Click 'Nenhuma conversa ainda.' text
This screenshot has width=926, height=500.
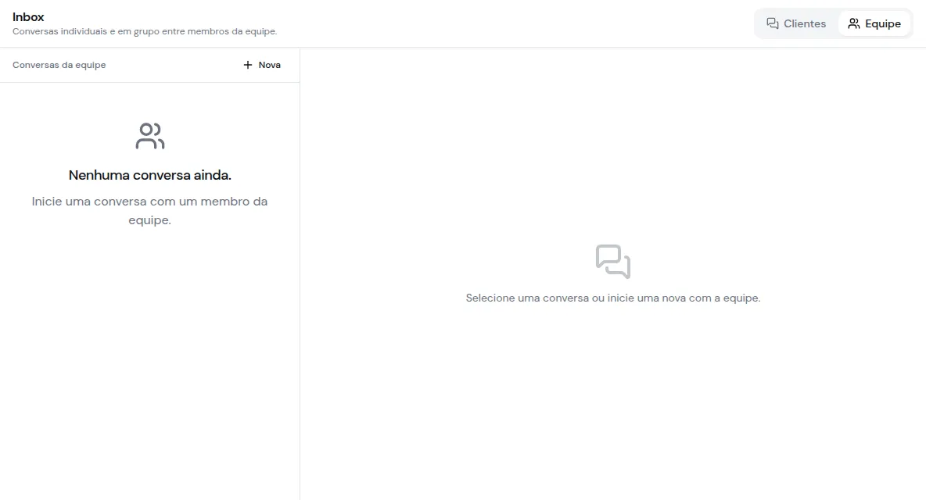coord(150,175)
